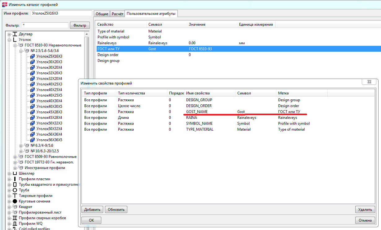Click the Фильтр button

click(x=80, y=25)
